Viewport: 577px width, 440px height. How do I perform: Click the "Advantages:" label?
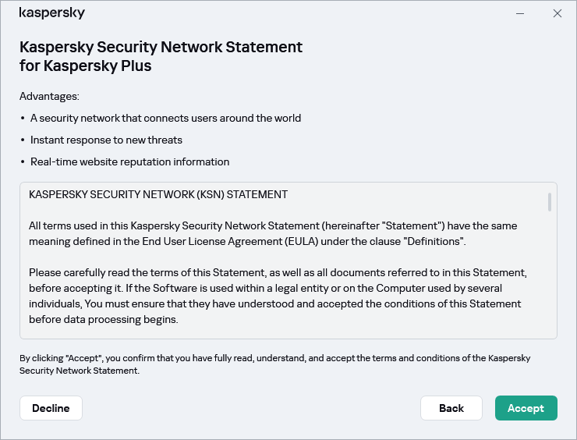50,97
